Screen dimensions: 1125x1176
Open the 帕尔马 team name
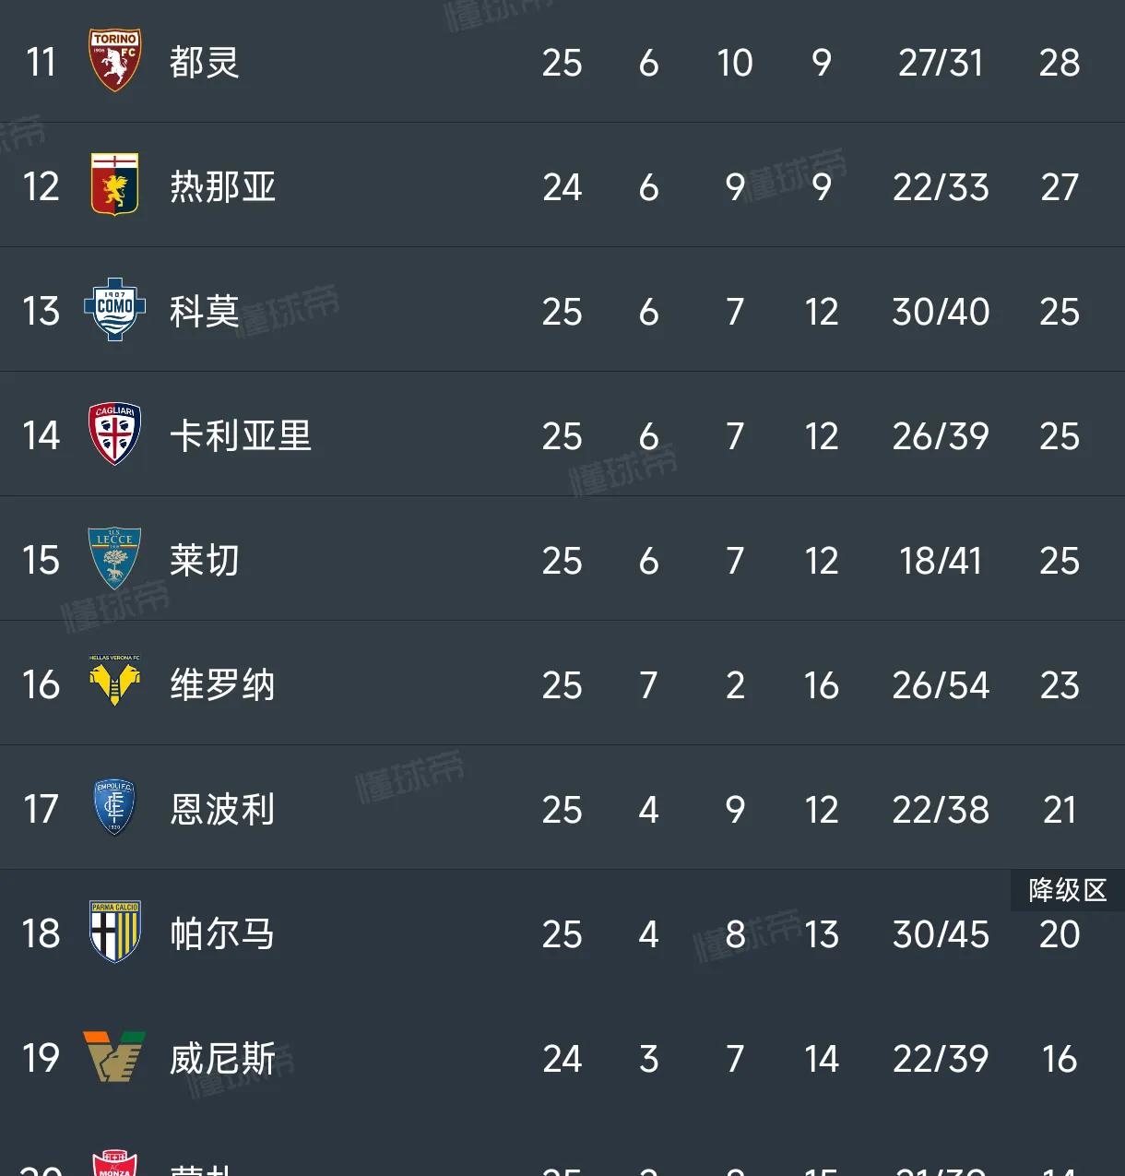pos(222,934)
